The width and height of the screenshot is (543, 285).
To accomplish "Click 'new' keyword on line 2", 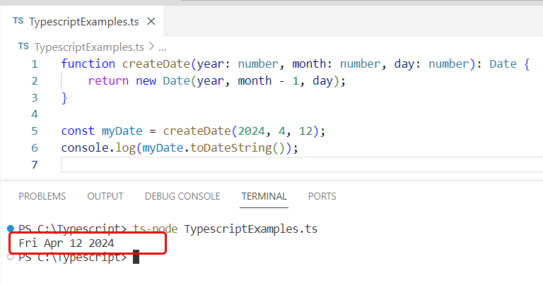I will [146, 81].
